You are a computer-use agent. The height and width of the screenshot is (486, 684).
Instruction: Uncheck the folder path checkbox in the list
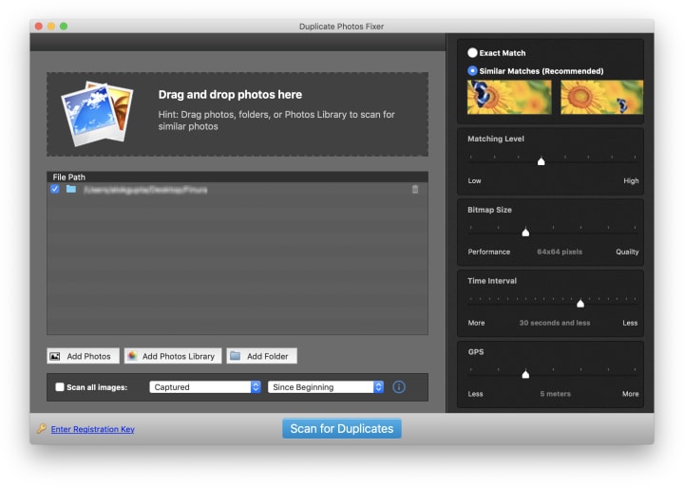pos(54,189)
